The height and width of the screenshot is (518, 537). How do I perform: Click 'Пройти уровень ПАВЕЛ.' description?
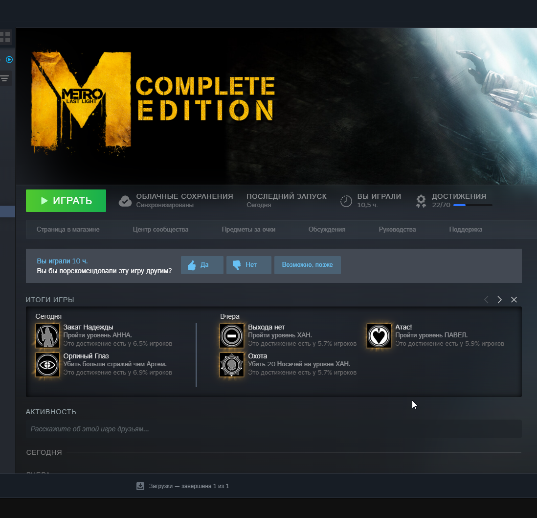pos(431,335)
